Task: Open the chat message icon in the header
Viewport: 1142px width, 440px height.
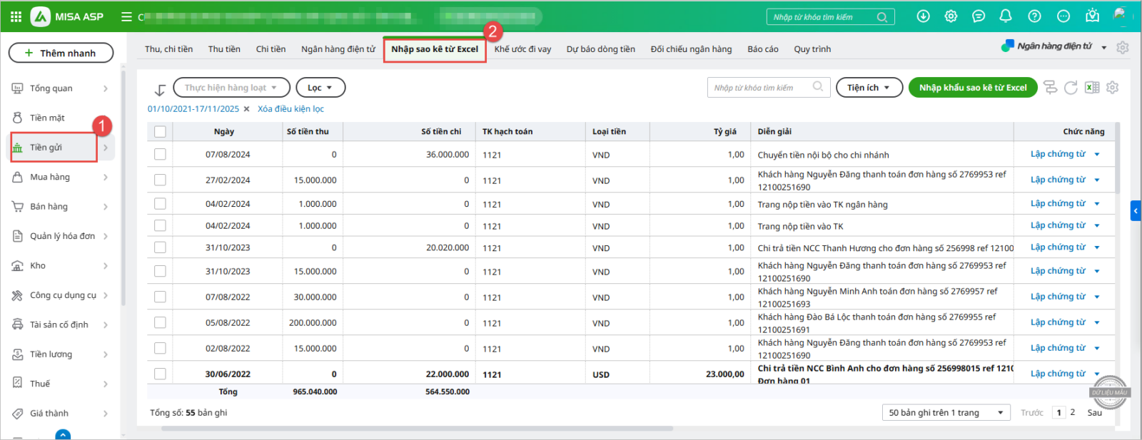Action: click(979, 16)
